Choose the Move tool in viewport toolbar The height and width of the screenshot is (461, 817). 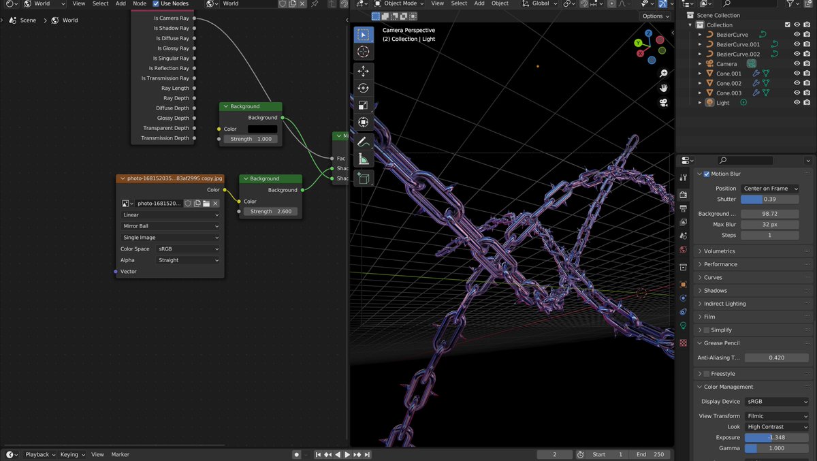tap(363, 71)
